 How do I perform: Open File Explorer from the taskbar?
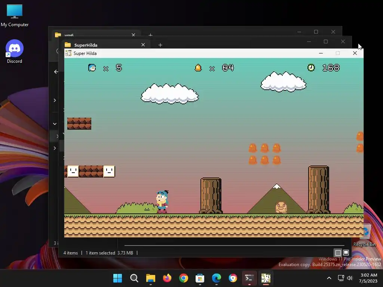pyautogui.click(x=150, y=278)
